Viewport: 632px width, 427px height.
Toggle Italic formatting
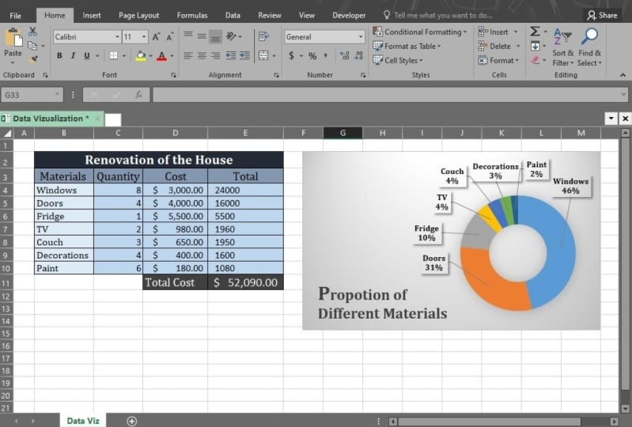pos(73,55)
